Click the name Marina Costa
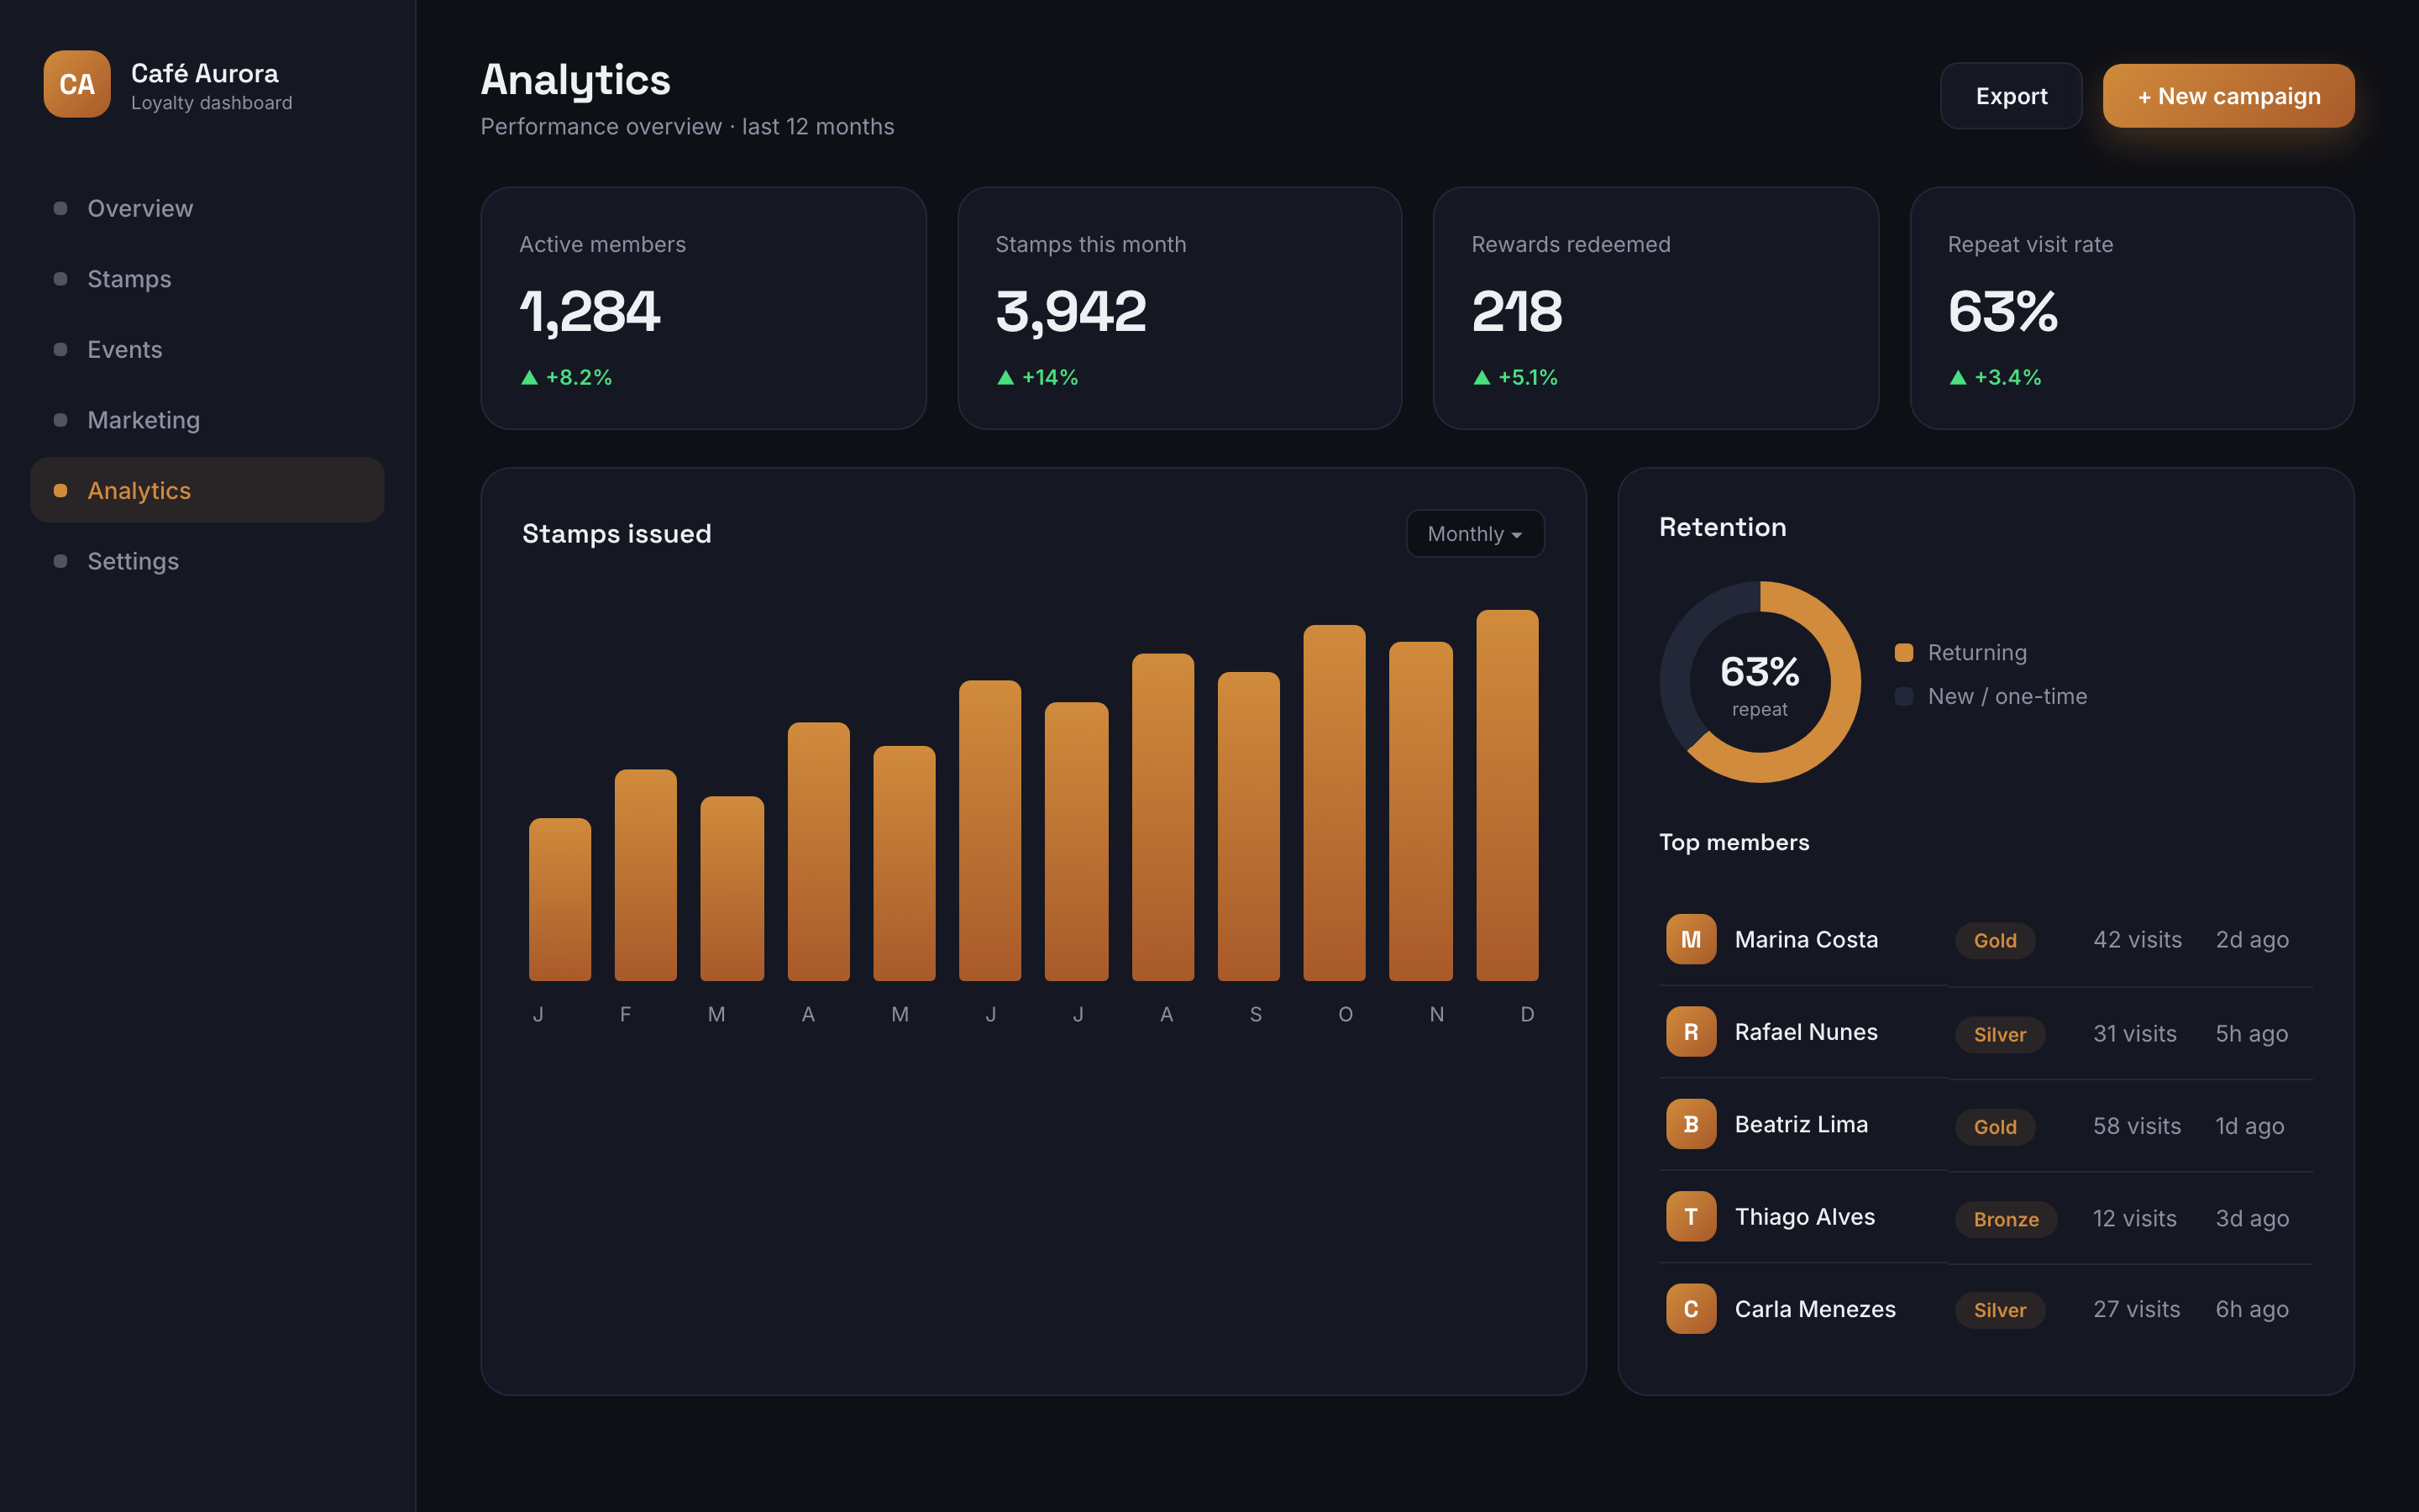Screen dimensions: 2419x1512 [1806, 939]
